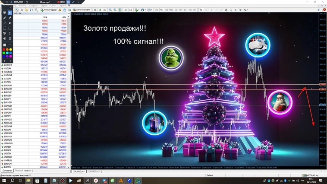This screenshot has width=327, height=184.
Task: Open Windows Start menu
Action: point(4,181)
